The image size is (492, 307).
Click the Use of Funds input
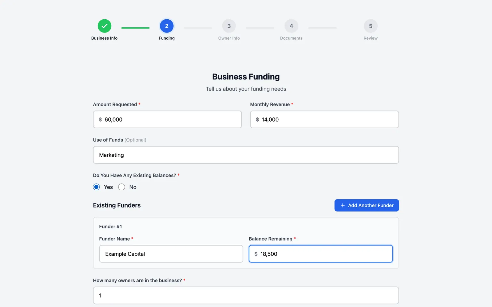pyautogui.click(x=246, y=155)
